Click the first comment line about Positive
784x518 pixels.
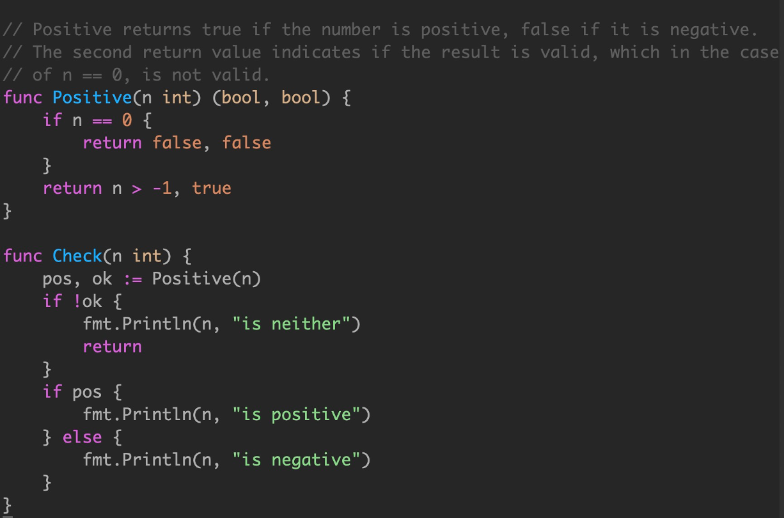(x=381, y=29)
